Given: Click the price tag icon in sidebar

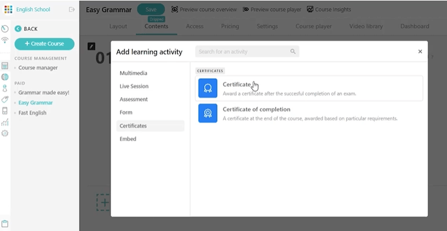Looking at the screenshot, I should tap(5, 99).
